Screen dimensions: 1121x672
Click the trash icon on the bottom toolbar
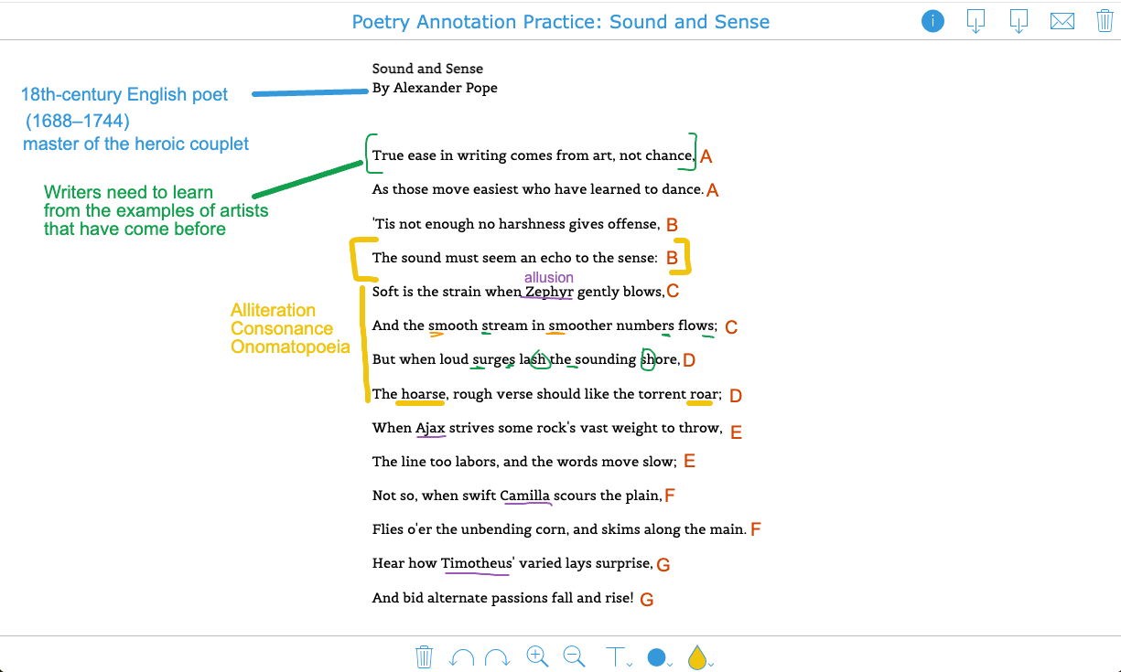[x=424, y=656]
